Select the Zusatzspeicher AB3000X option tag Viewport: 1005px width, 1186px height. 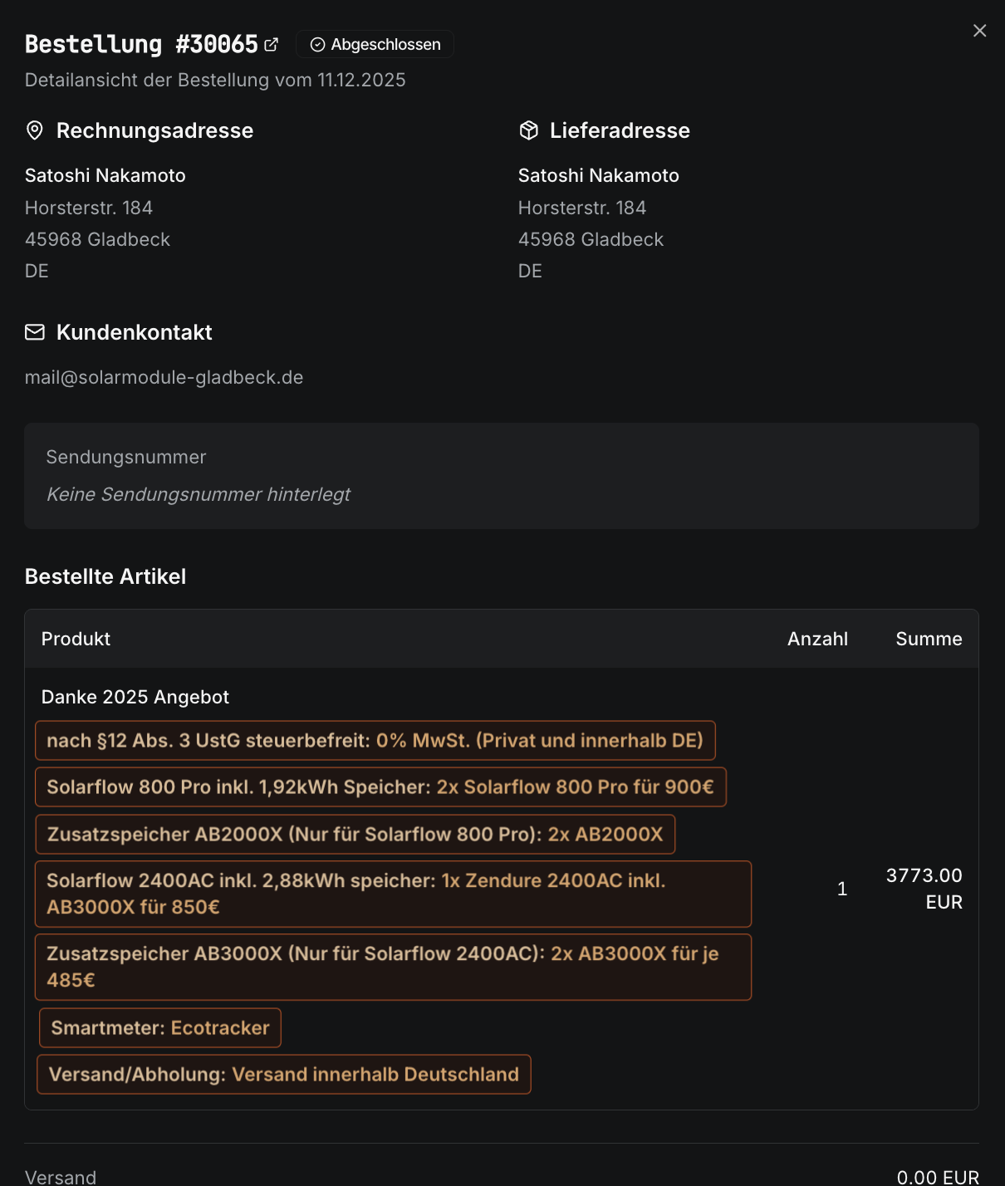pyautogui.click(x=393, y=967)
